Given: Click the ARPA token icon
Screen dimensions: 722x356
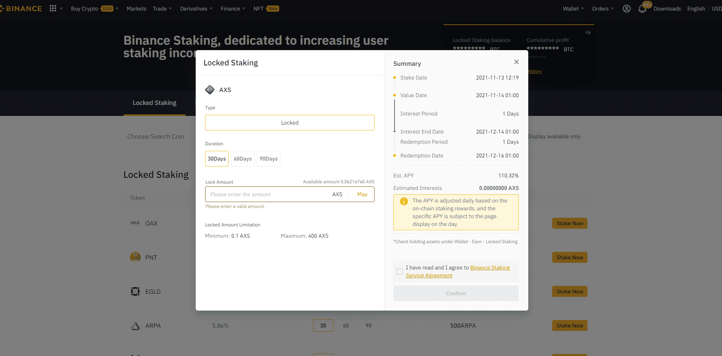Looking at the screenshot, I should tap(135, 325).
